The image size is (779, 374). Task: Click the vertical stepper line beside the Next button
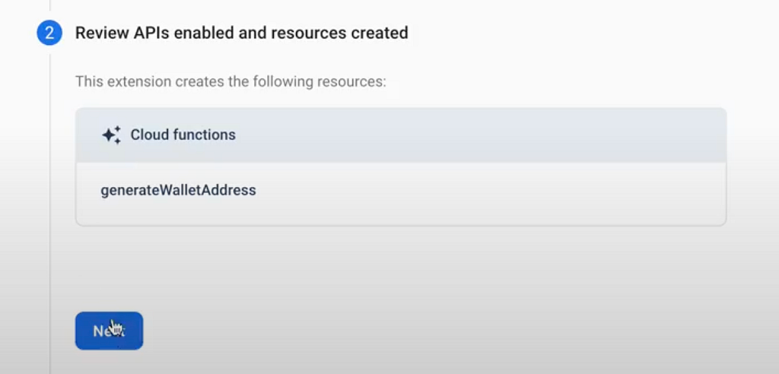coord(49,331)
